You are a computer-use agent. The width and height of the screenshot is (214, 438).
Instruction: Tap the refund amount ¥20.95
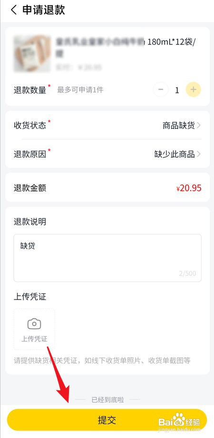pos(189,188)
